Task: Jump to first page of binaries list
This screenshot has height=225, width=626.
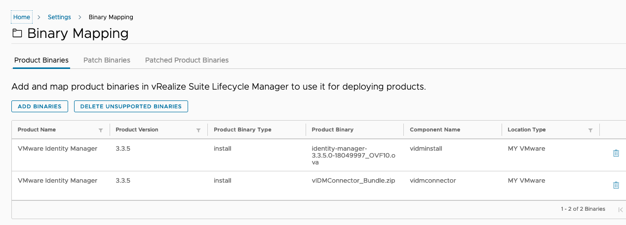Action: 620,209
